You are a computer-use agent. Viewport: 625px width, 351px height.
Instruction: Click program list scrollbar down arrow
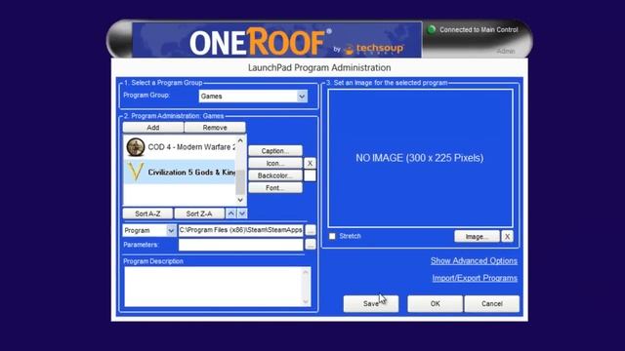coord(240,200)
